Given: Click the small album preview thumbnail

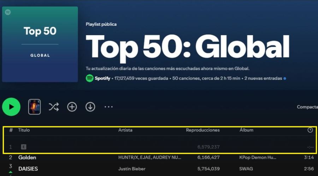Looking at the screenshot, I should pyautogui.click(x=34, y=107).
